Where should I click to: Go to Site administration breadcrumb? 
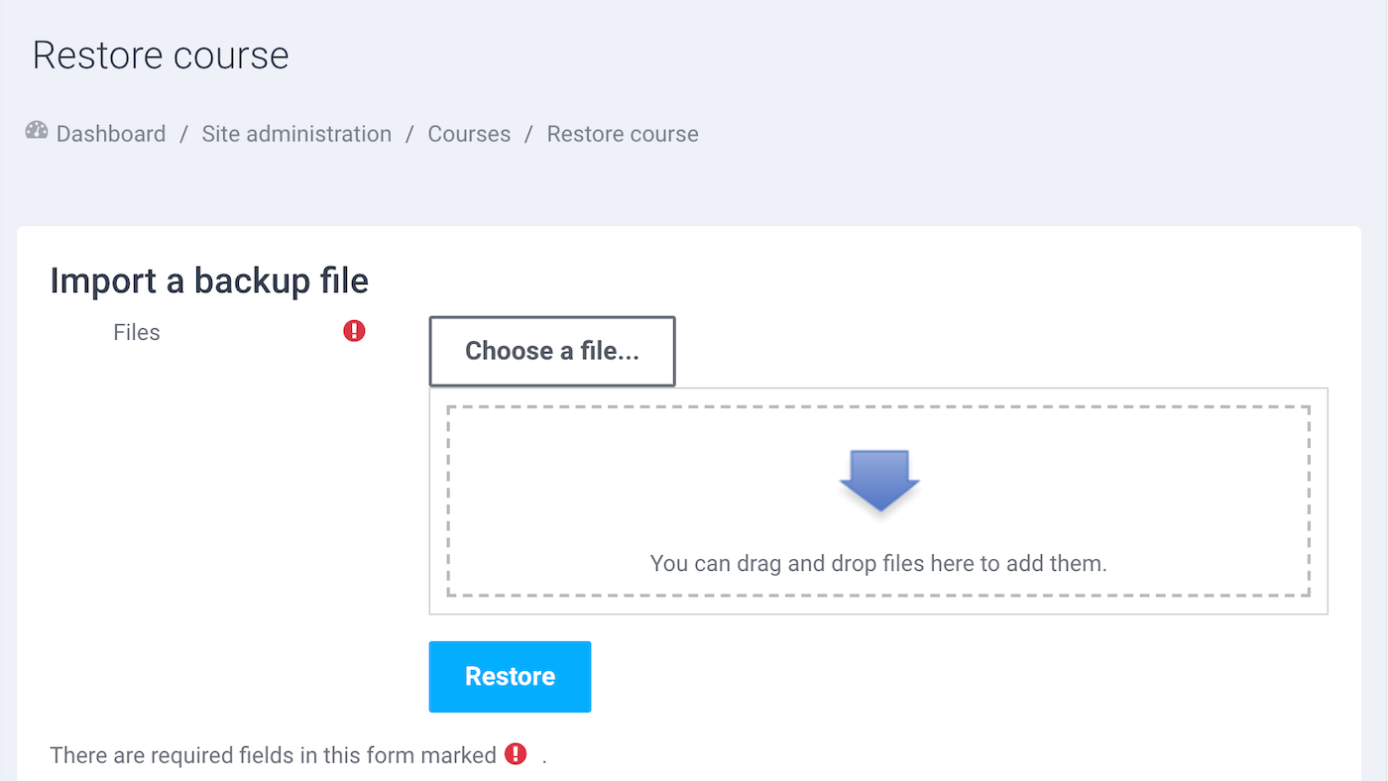pyautogui.click(x=296, y=134)
